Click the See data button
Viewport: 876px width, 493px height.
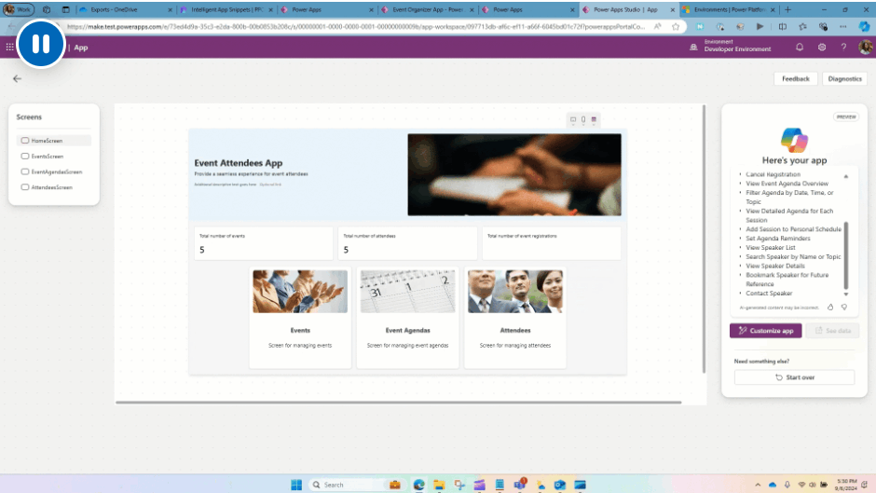coord(832,330)
